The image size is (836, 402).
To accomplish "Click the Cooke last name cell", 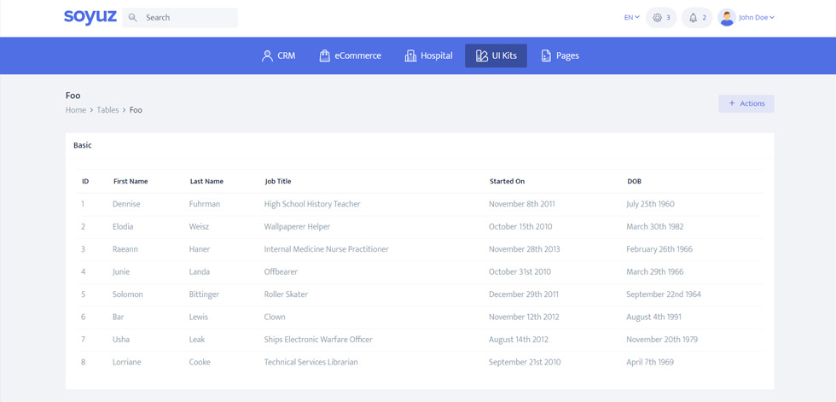I will (x=200, y=362).
